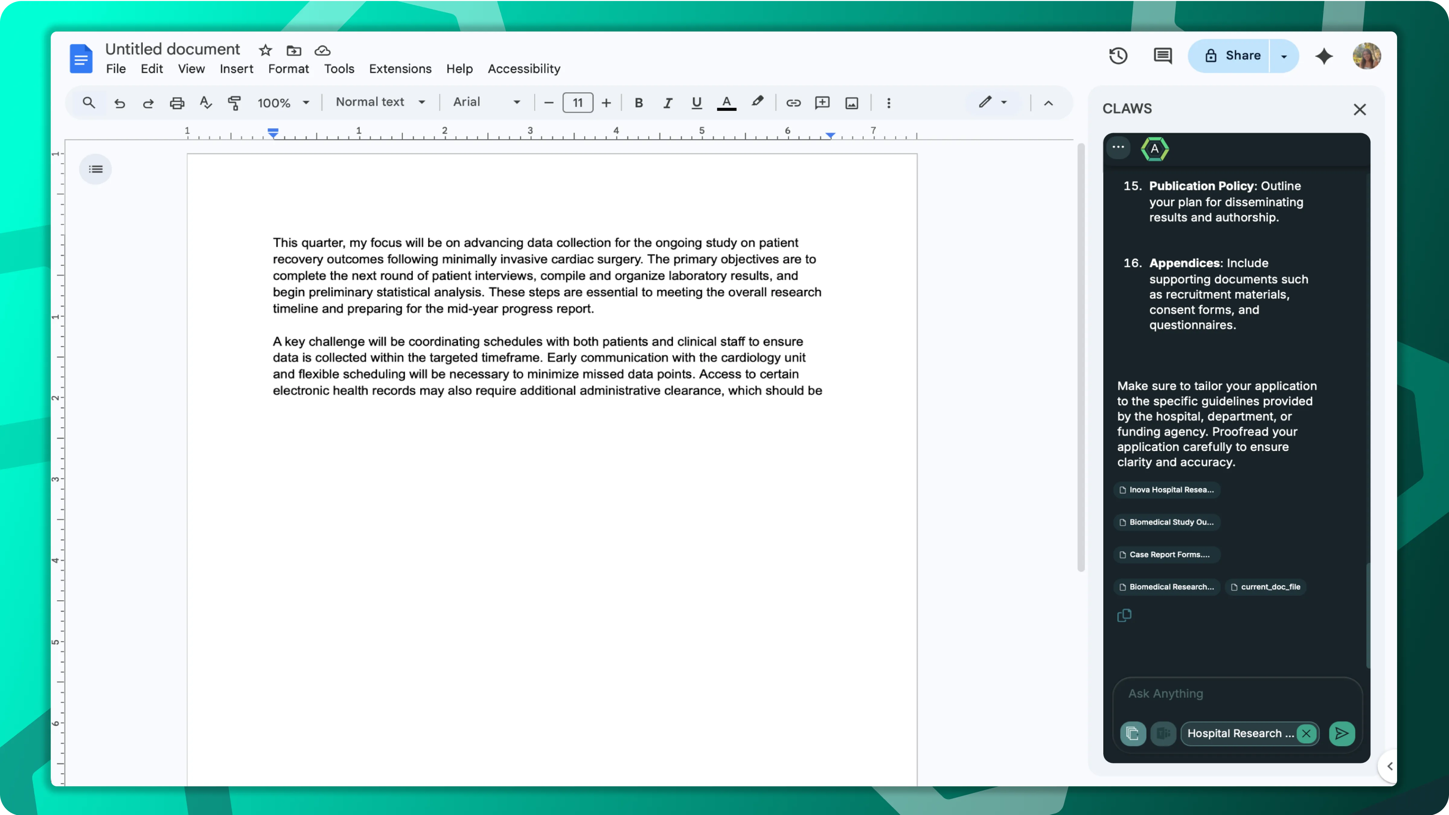Click the spell check icon

205,103
